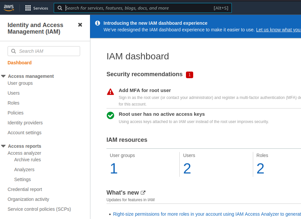The image size is (301, 219).
Task: Click 'Updates for features in IAM' subtitle
Action: coord(131,200)
